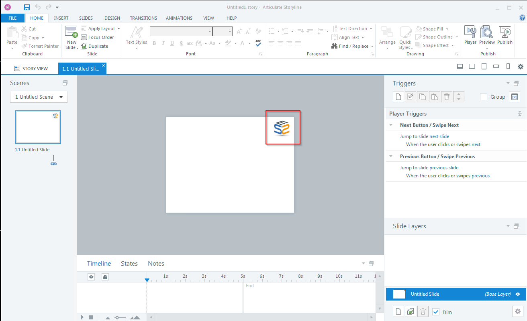Toggle bold text formatting
The image size is (527, 321).
[x=154, y=43]
